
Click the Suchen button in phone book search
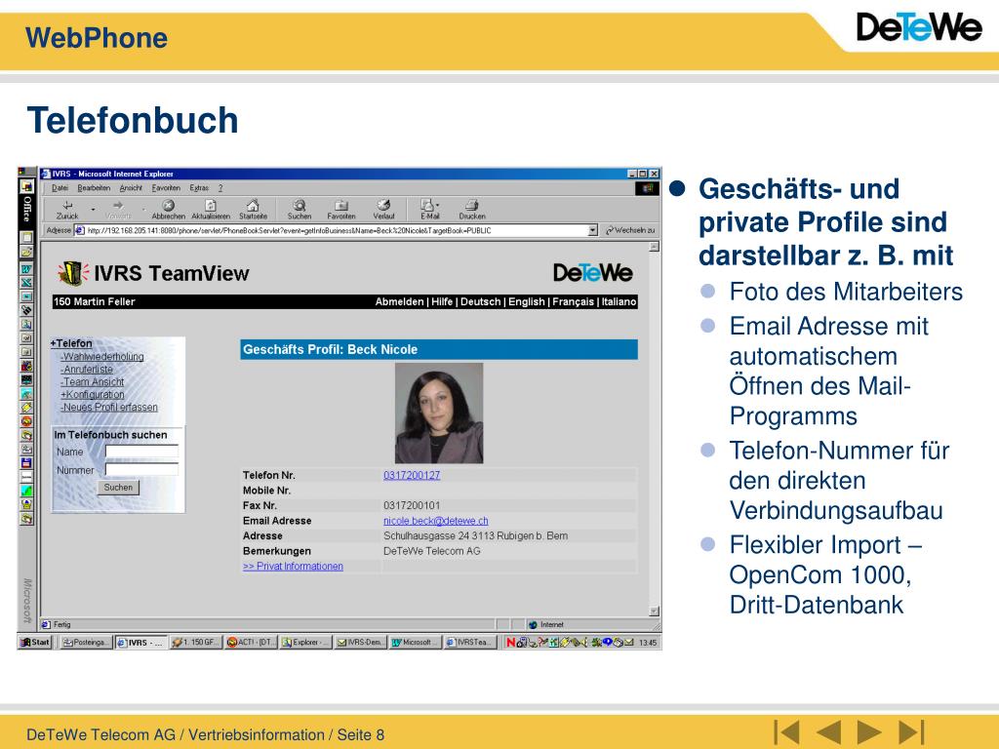[x=118, y=488]
